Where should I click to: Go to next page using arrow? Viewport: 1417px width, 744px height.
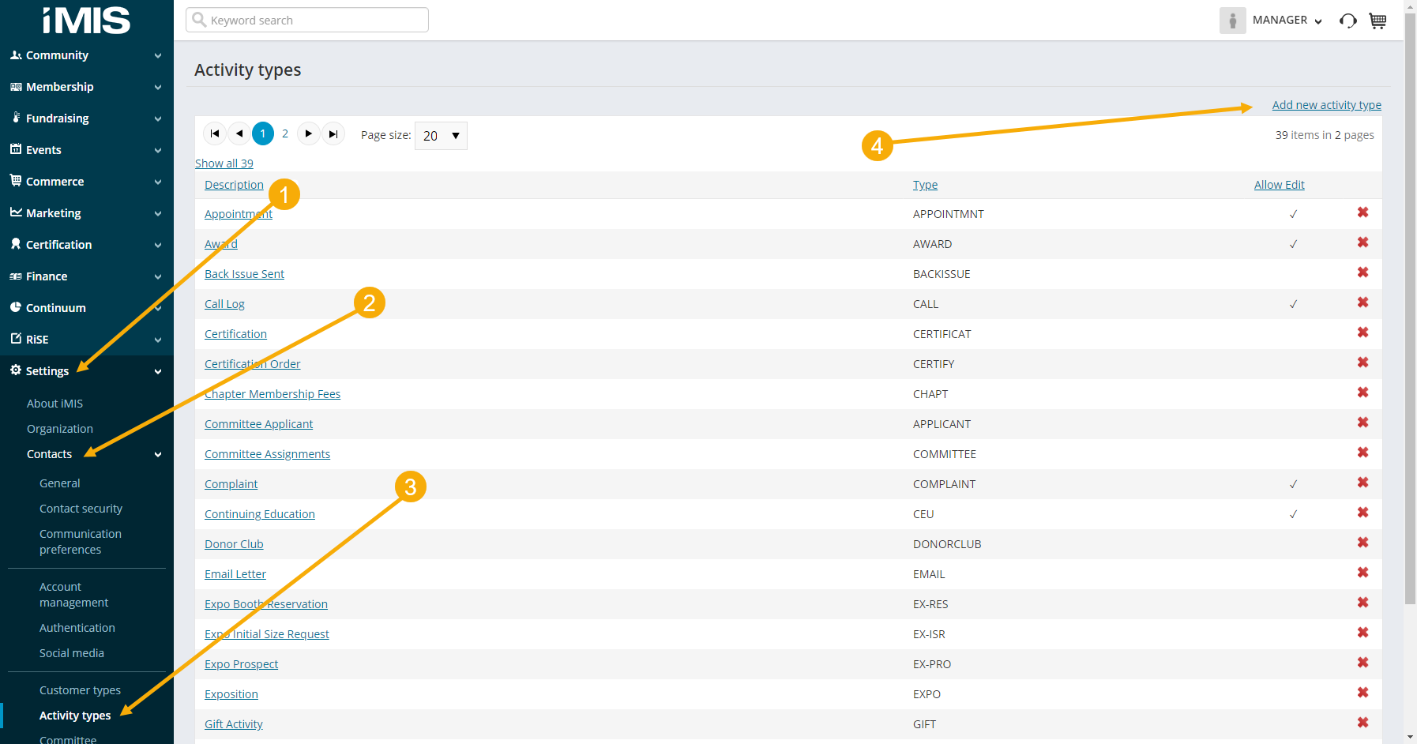(309, 134)
